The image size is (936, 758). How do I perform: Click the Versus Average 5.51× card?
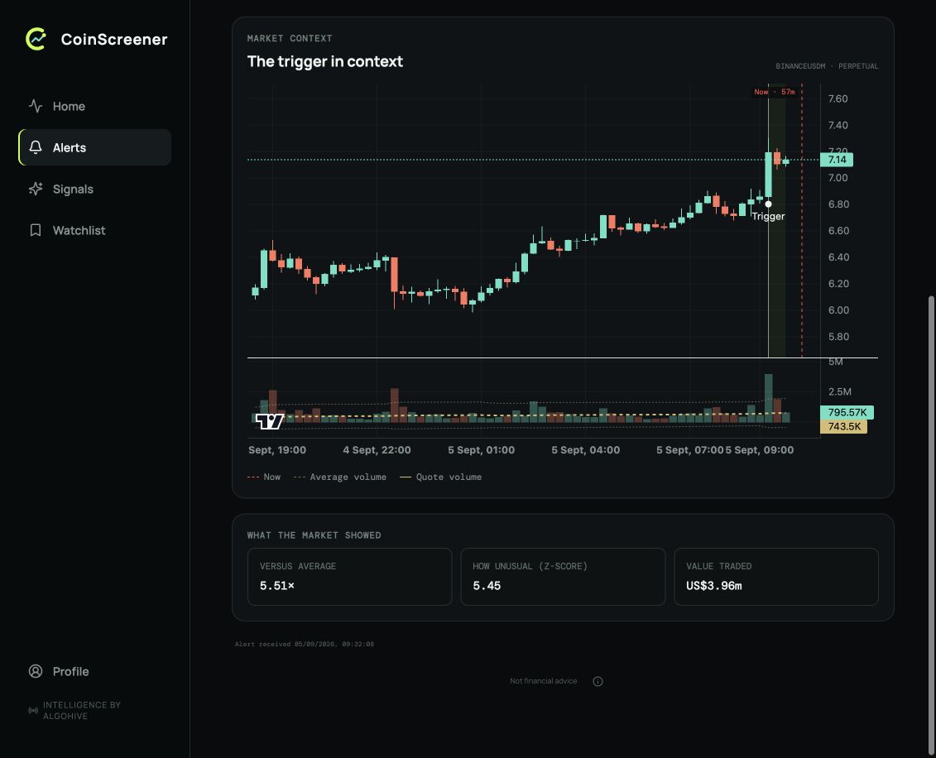[349, 577]
